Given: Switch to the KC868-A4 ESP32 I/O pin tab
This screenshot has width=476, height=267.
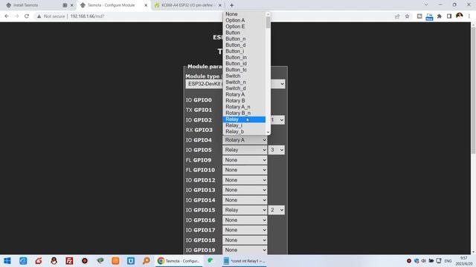Looking at the screenshot, I should [x=187, y=5].
